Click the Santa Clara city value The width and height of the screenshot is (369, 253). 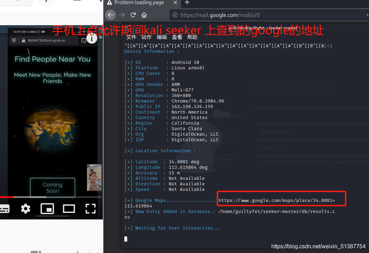[186, 129]
